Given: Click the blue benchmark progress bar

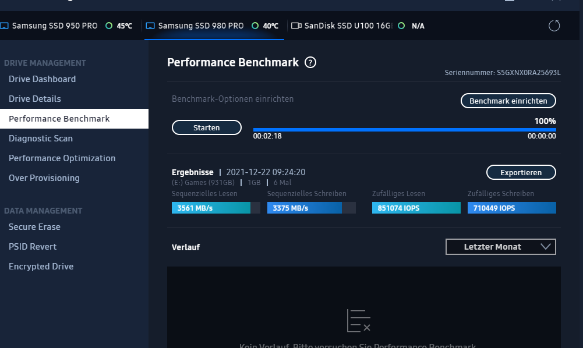Looking at the screenshot, I should 405,130.
